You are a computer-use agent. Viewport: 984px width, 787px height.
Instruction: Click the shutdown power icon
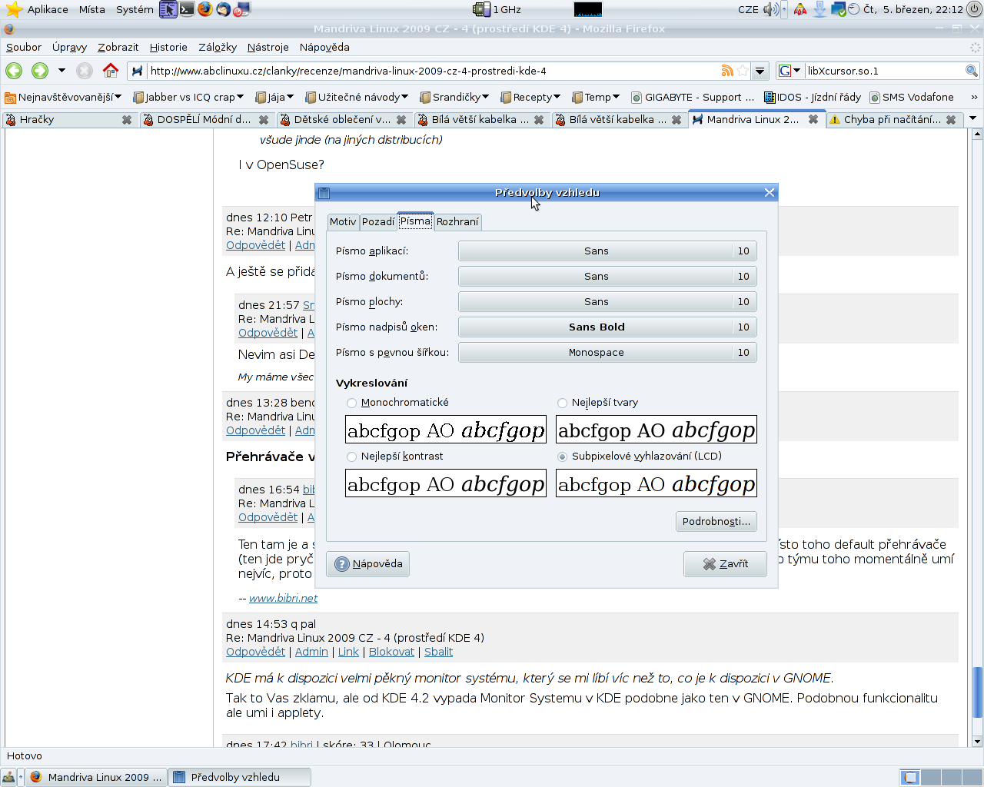(x=974, y=9)
